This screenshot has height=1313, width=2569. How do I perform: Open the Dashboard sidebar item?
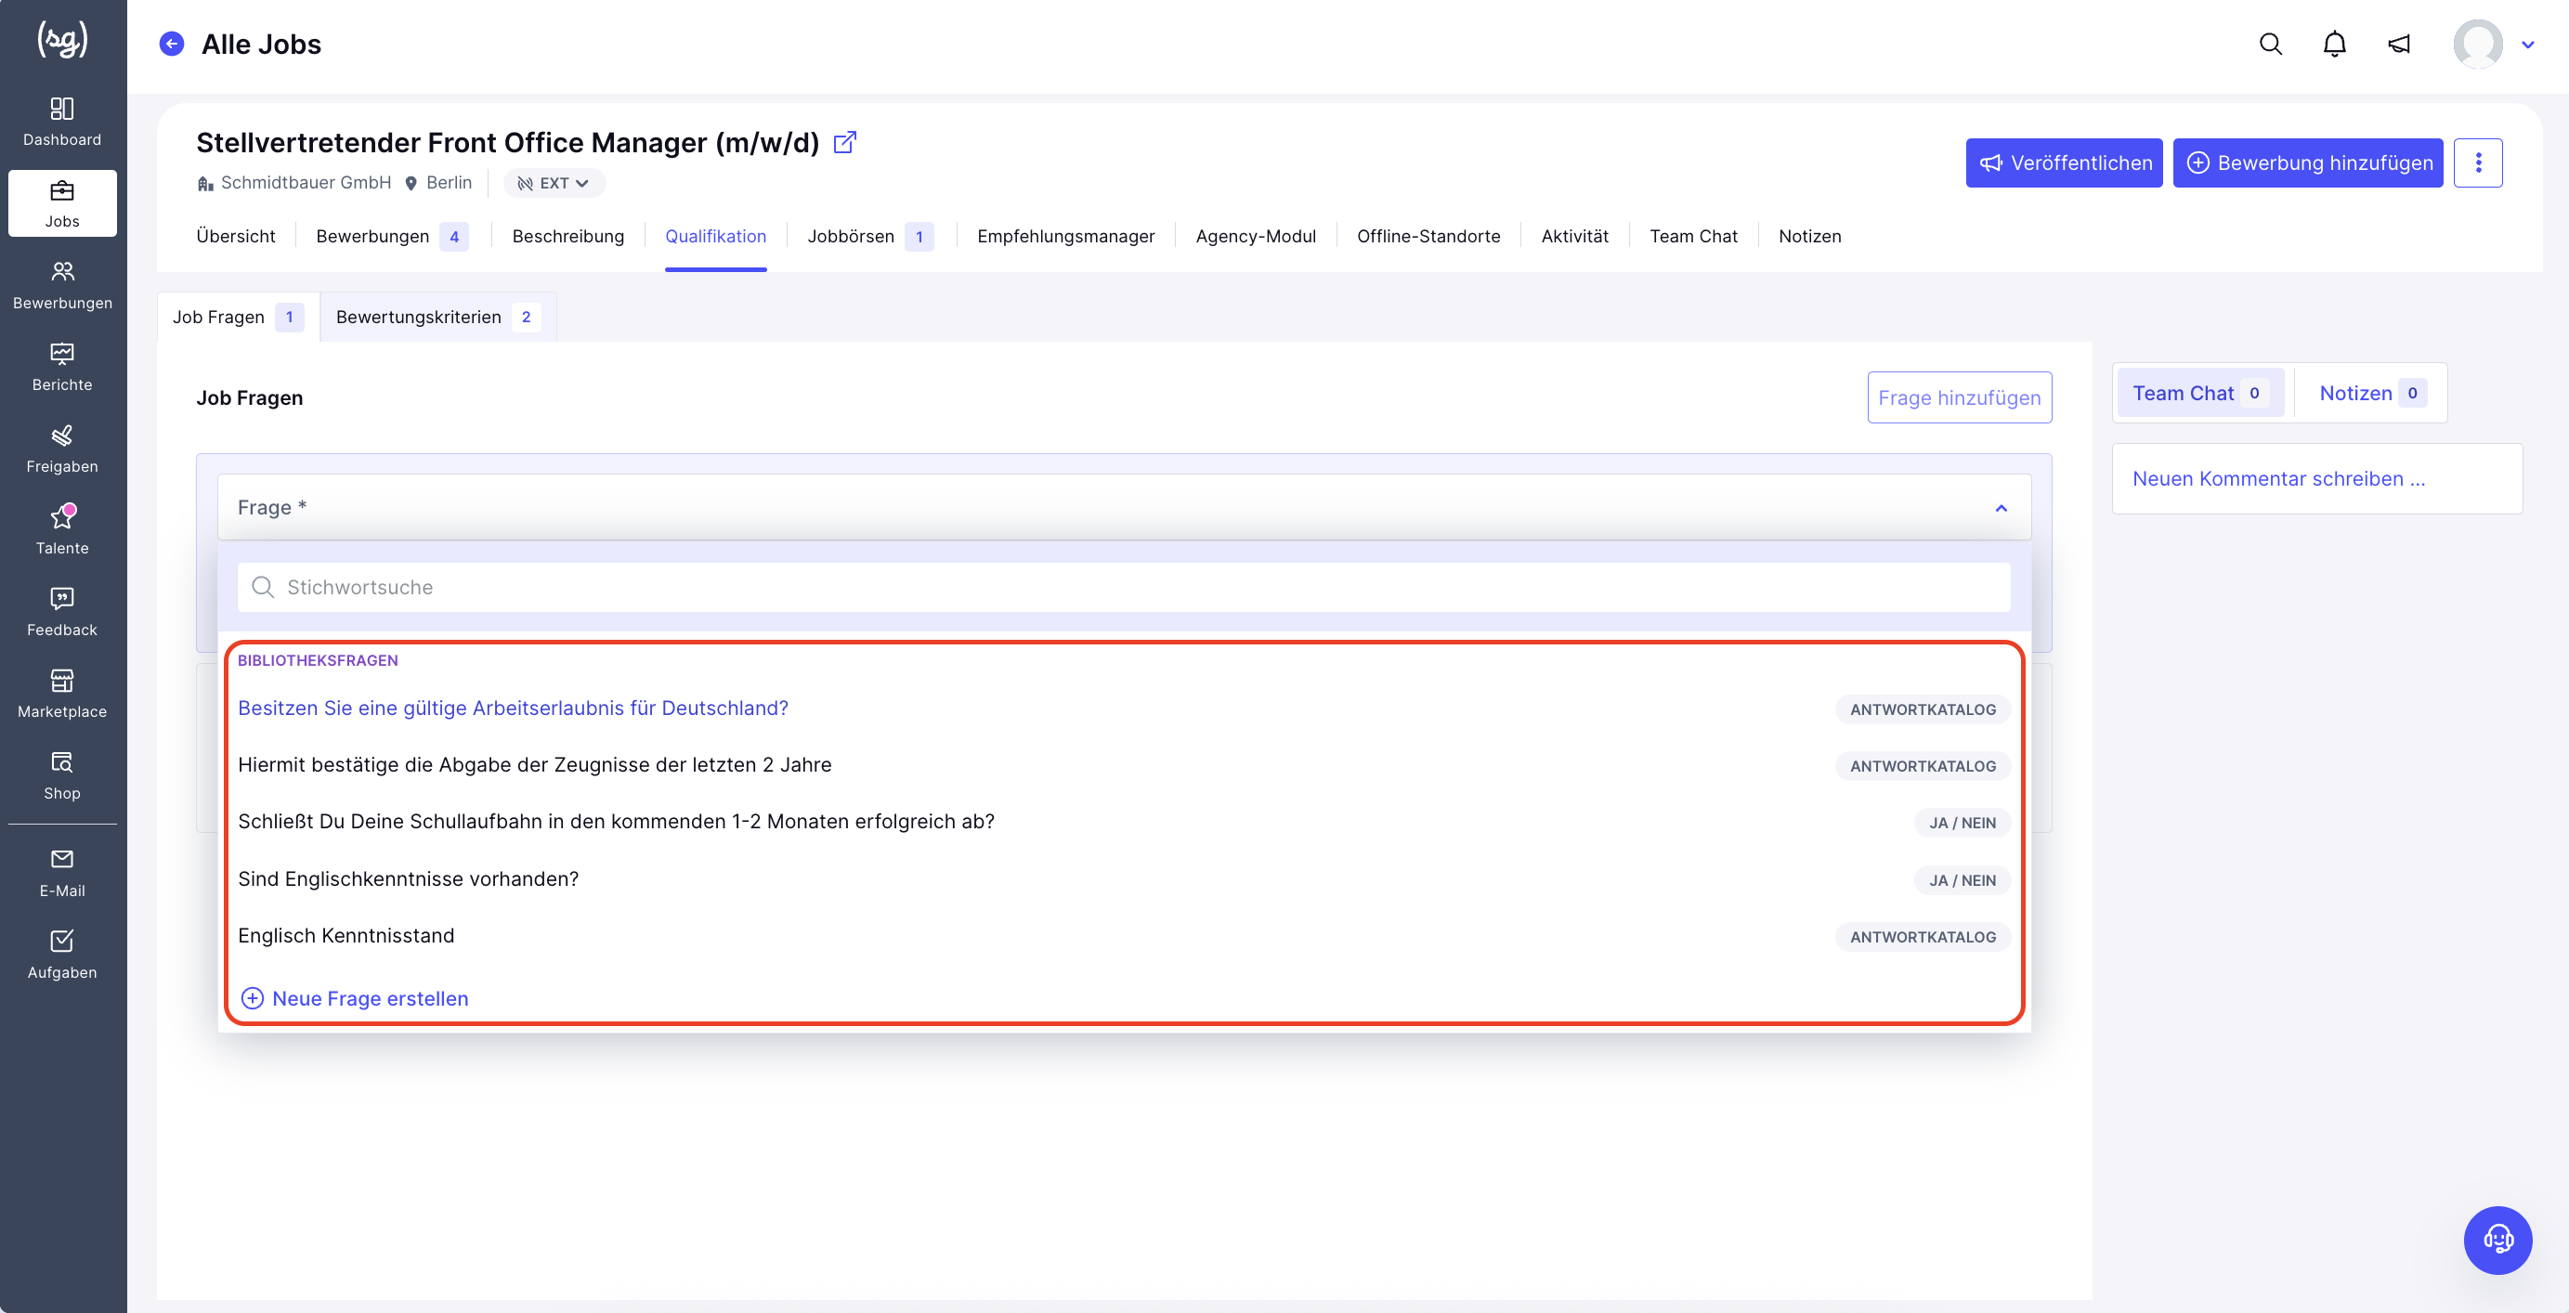pos(62,122)
